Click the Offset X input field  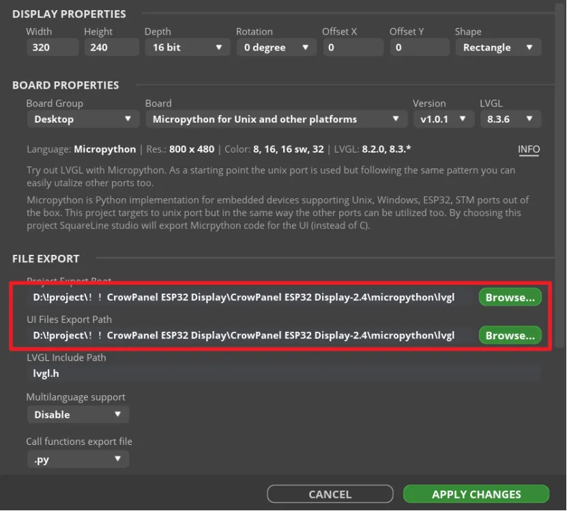tap(352, 48)
